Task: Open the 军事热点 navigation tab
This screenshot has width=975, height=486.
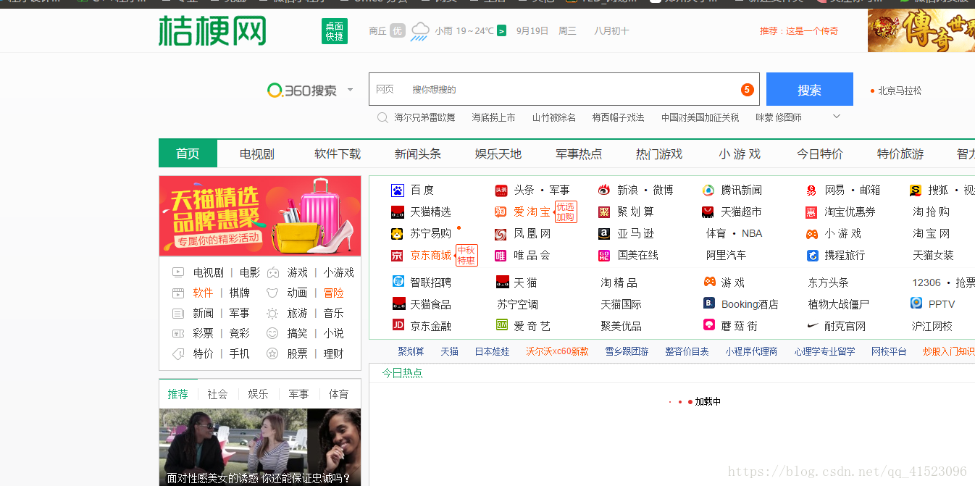Action: [579, 154]
